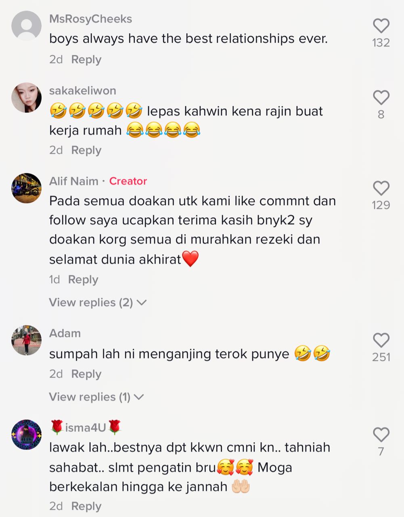Open the Alif Naim username link

pos(73,181)
